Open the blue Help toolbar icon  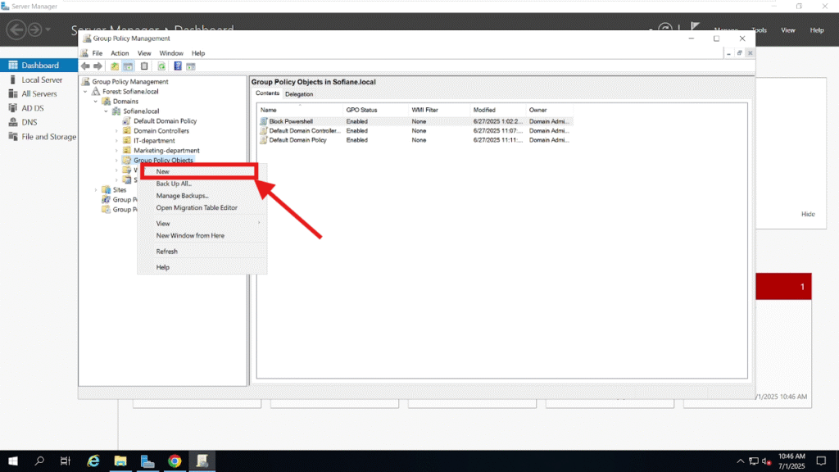pyautogui.click(x=178, y=66)
